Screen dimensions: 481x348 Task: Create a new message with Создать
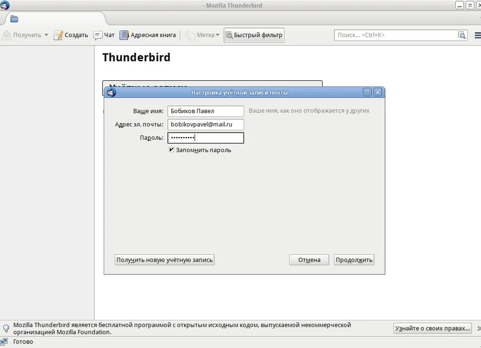71,35
